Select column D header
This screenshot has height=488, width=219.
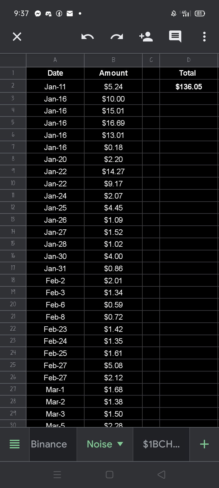(189, 60)
